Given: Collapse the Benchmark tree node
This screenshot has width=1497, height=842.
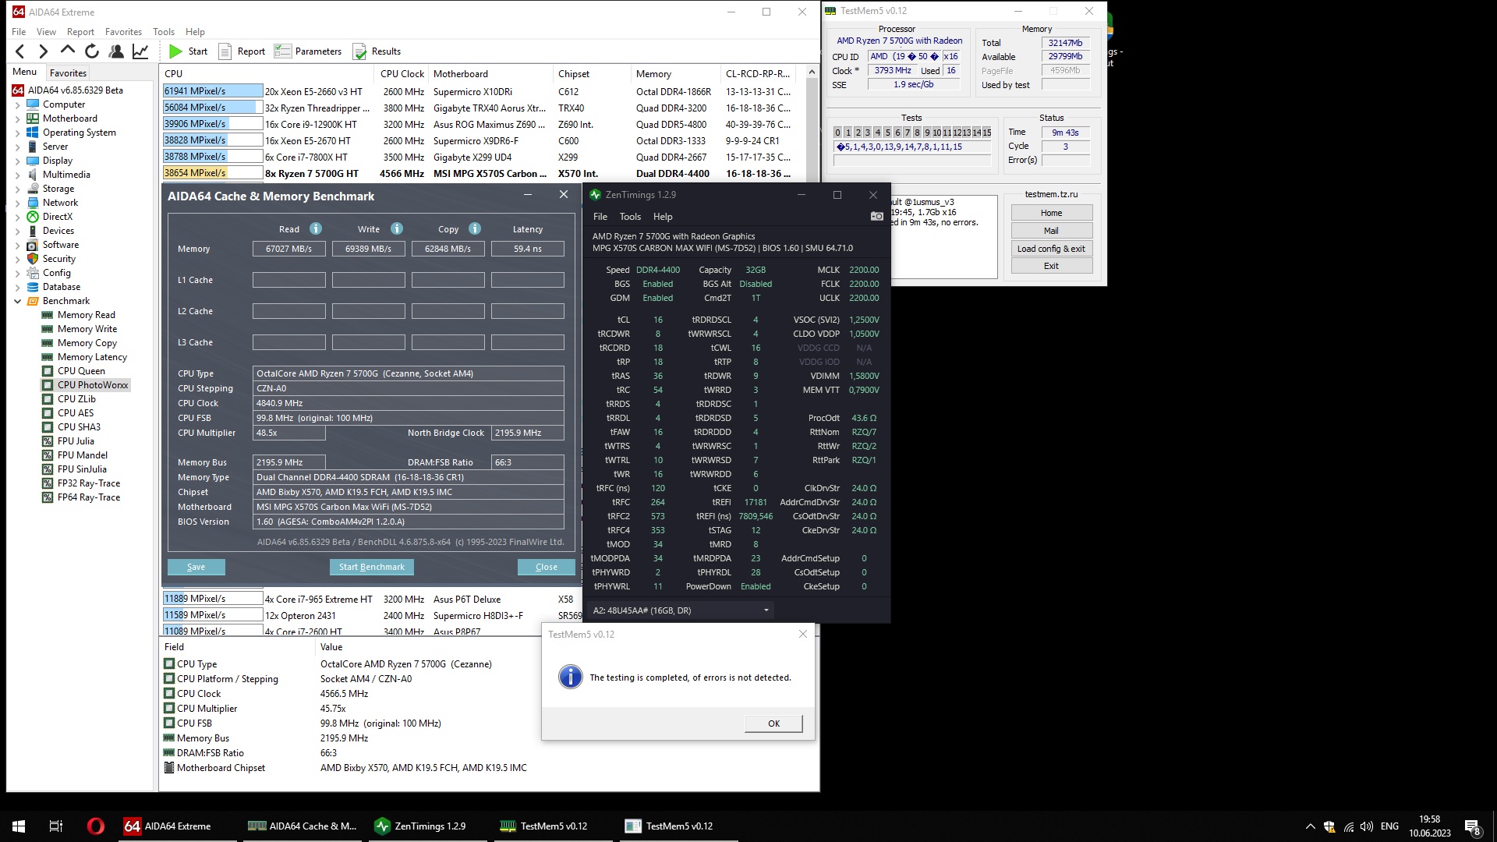Looking at the screenshot, I should pos(18,301).
